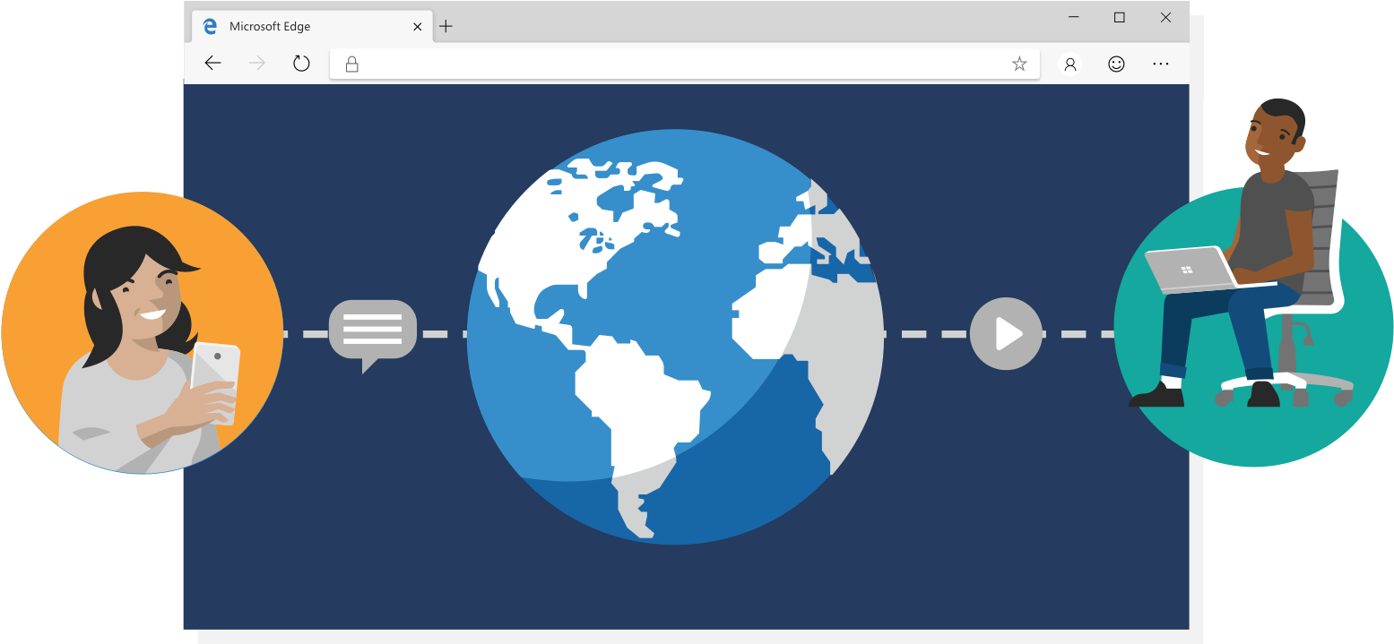Minimize the Edge browser window
Image resolution: width=1394 pixels, height=644 pixels.
(1073, 17)
